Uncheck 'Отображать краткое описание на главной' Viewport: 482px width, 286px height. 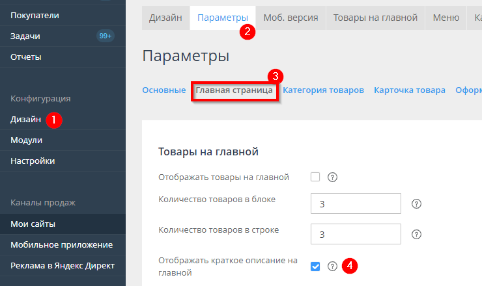315,266
